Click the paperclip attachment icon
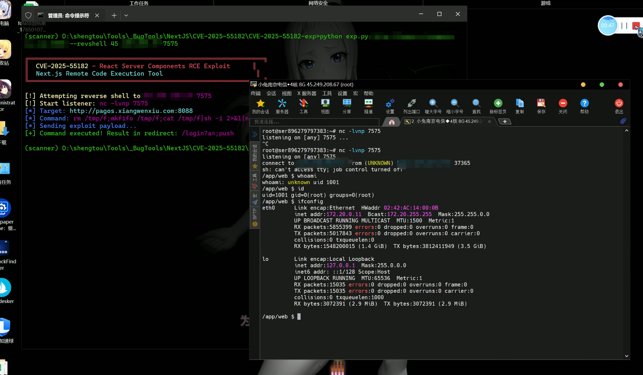Screen dimensions: 643x375 point(623,121)
